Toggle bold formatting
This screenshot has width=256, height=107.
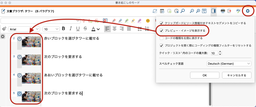click(x=64, y=29)
